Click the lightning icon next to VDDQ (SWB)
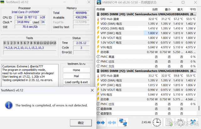The image size is (201, 129). point(98,28)
